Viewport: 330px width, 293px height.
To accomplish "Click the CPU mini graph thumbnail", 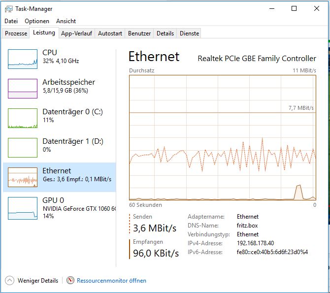I will [23, 59].
